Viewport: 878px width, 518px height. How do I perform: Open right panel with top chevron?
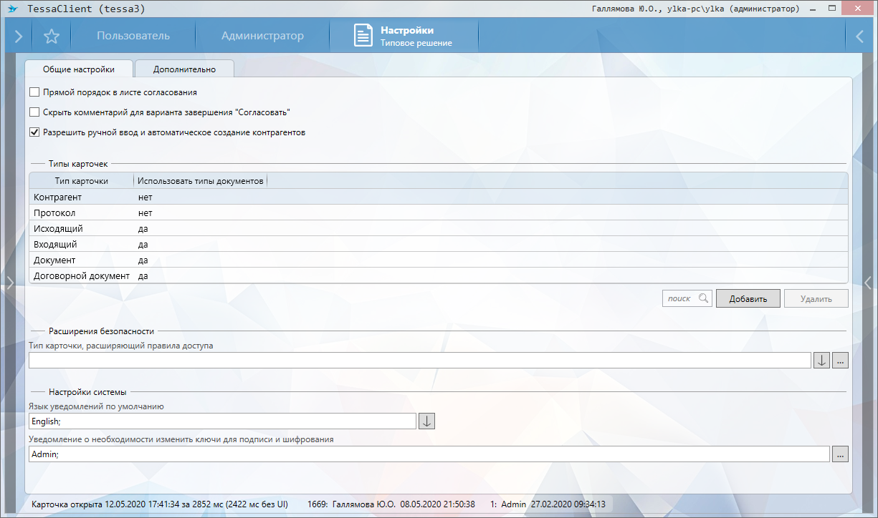tap(859, 36)
